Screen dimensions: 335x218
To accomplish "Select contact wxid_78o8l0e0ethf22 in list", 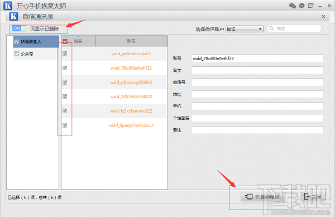I will pos(131,68).
